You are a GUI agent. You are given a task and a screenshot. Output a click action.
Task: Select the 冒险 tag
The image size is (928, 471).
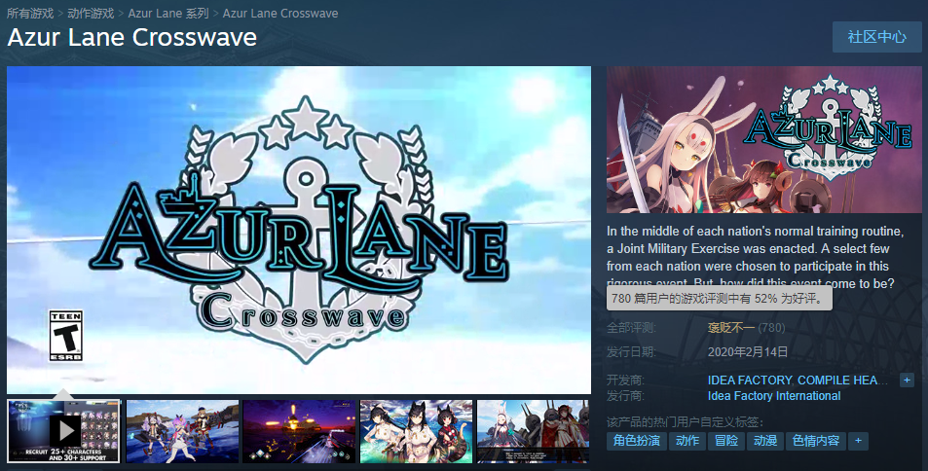coord(726,441)
